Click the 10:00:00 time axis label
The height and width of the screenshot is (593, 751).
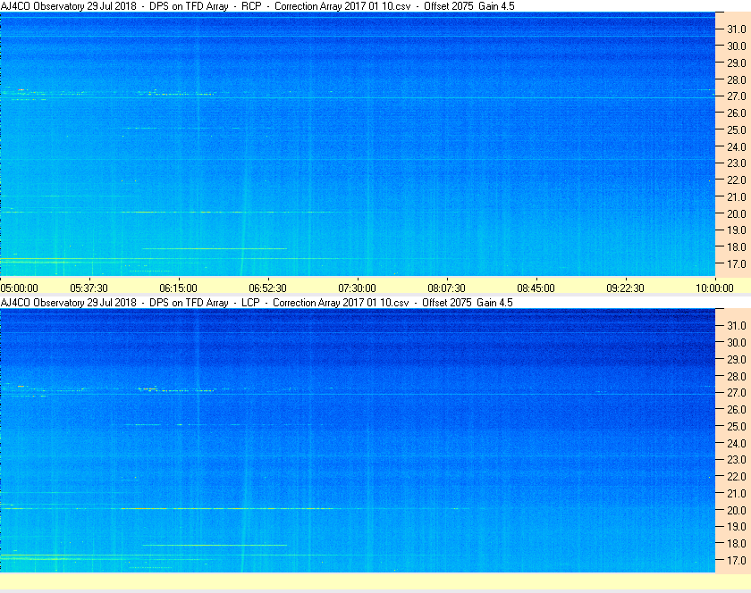714,288
